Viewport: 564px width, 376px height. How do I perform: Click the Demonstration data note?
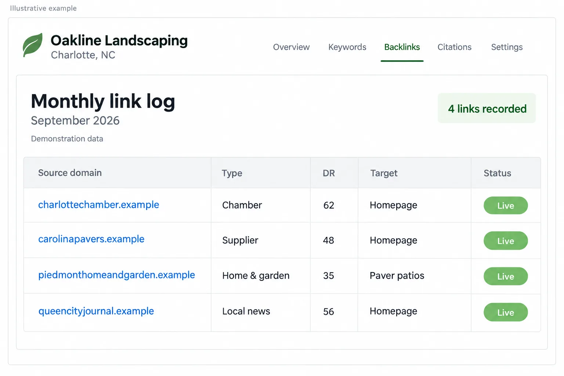pos(67,139)
